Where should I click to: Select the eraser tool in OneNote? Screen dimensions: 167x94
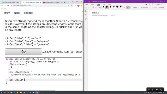click(x=103, y=7)
